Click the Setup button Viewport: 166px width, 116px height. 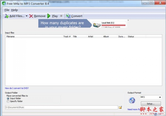151,104
